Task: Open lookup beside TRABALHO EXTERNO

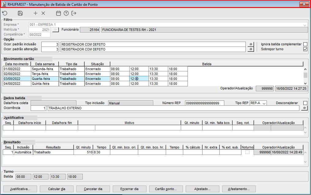Action: [x=304, y=108]
